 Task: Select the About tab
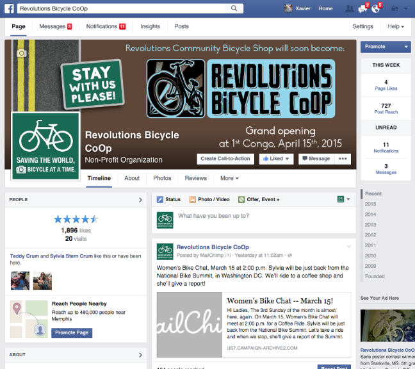132,178
